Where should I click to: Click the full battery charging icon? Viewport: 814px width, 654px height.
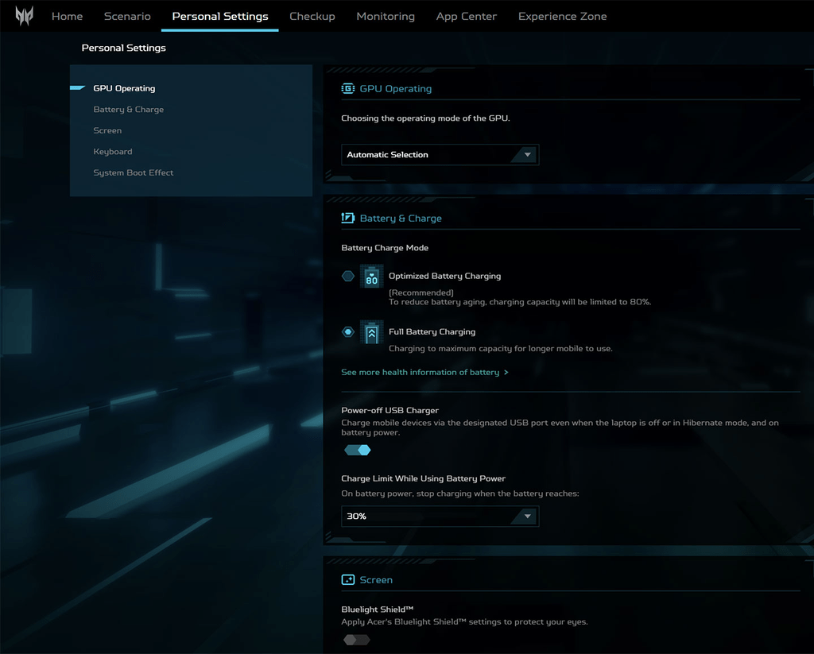tap(372, 332)
